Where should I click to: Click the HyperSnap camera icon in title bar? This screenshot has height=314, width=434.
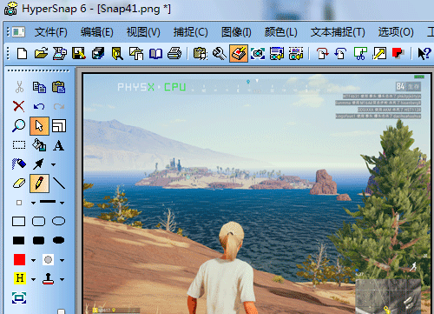coord(11,9)
